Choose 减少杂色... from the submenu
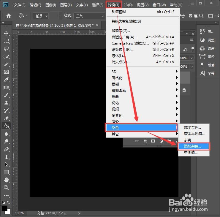 [194, 128]
